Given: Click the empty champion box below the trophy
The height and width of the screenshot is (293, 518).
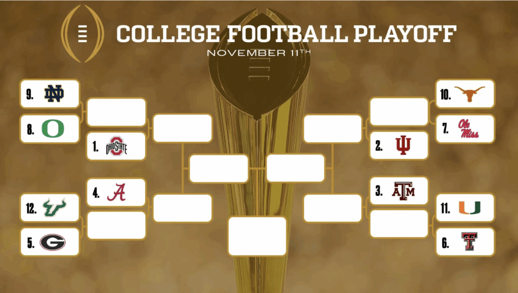Looking at the screenshot, I should [x=257, y=236].
